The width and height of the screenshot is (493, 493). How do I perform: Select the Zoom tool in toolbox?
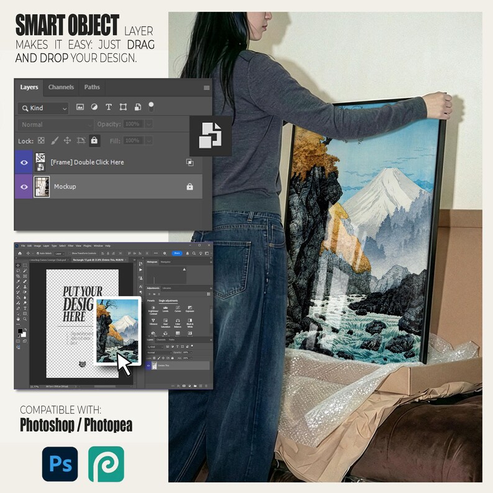pos(25,319)
